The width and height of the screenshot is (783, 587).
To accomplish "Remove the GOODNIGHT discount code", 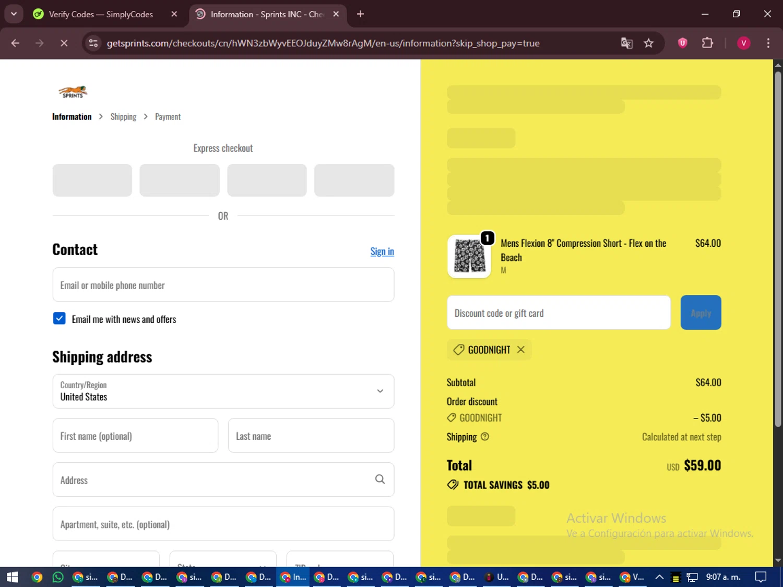I will click(521, 350).
